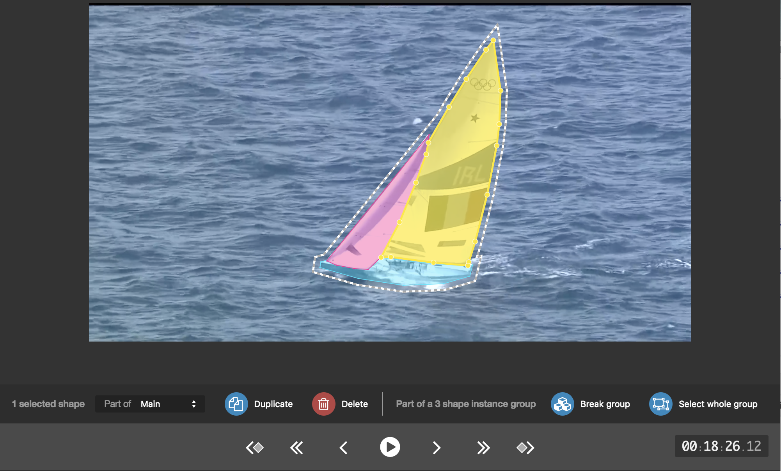Play the video
The height and width of the screenshot is (471, 781).
(x=390, y=447)
